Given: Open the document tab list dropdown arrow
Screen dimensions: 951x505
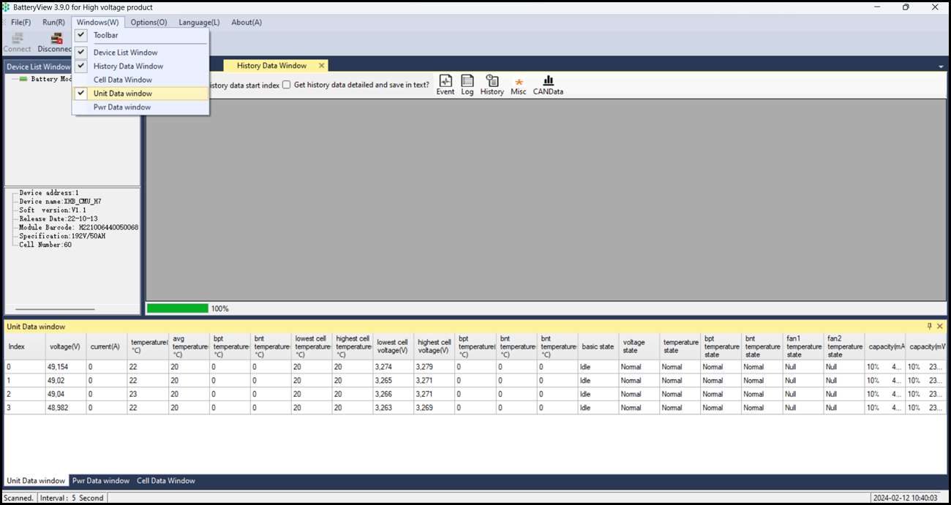Looking at the screenshot, I should tap(941, 67).
